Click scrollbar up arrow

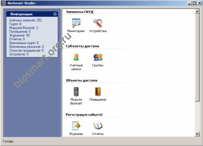tap(197, 11)
